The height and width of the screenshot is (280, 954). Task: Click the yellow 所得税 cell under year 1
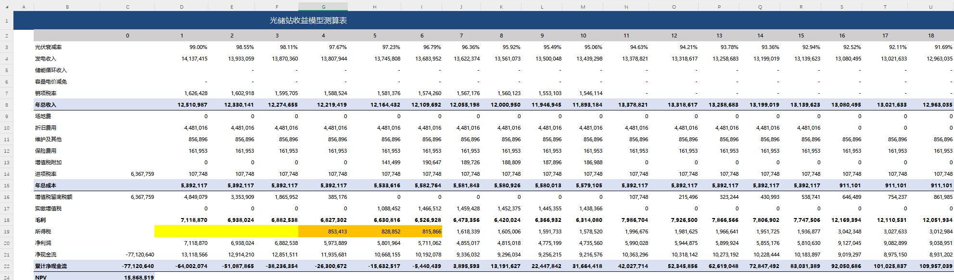coord(181,231)
